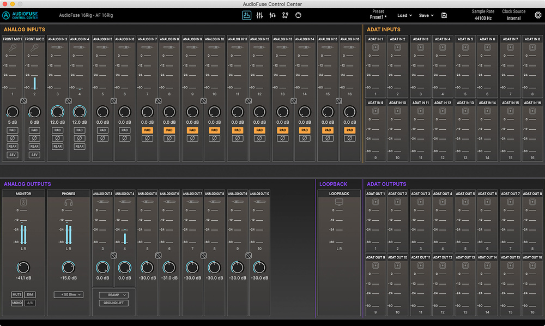
Task: Click the Monitor volume knob
Action: point(23,267)
